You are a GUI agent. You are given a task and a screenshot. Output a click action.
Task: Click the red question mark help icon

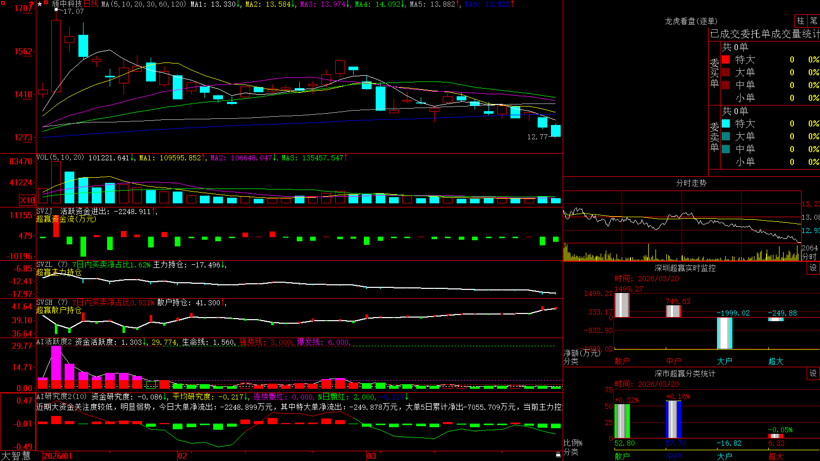(x=31, y=4)
